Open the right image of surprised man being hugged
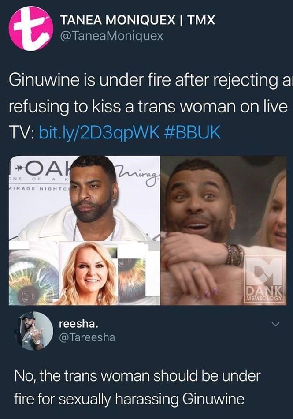Image resolution: width=293 pixels, height=419 pixels. click(223, 230)
